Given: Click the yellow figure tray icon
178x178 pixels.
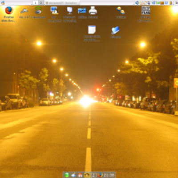Looking at the screenshot, I should [171, 3].
